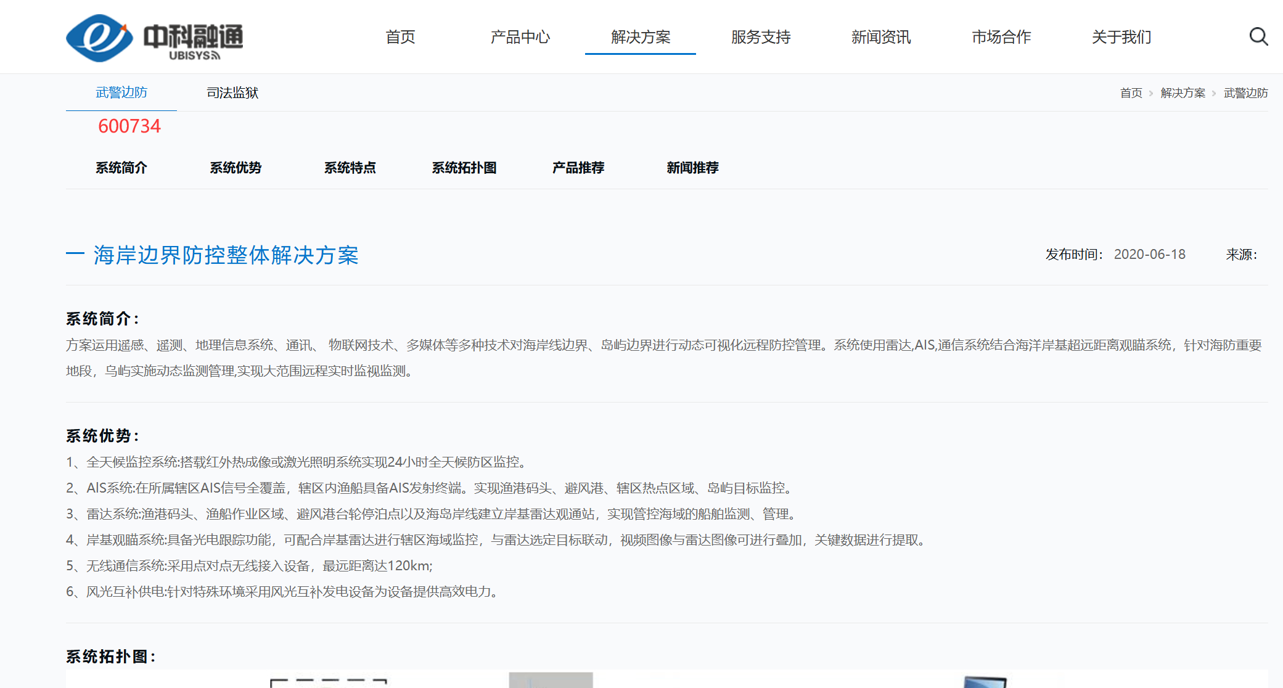Click the search magnifier icon
Viewport: 1283px width, 688px height.
coord(1258,37)
